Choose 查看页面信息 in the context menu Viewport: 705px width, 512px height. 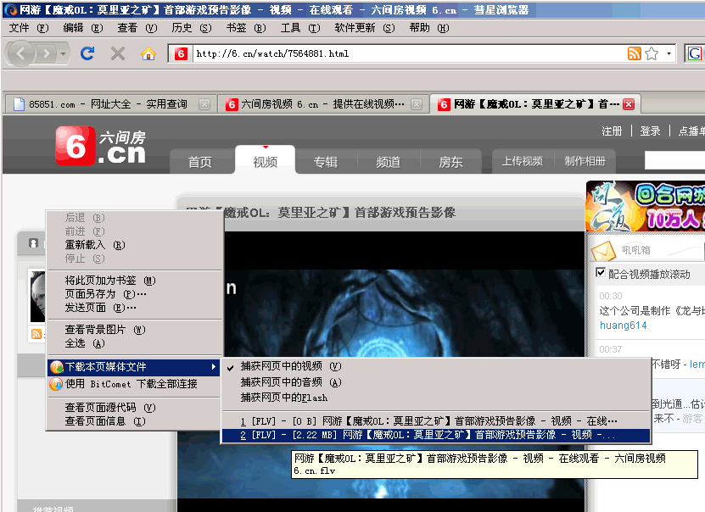[135, 420]
